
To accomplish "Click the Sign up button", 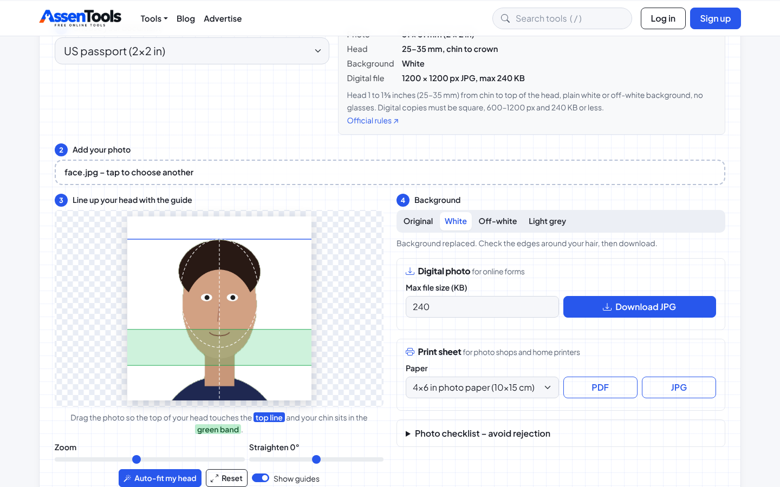I will [715, 18].
